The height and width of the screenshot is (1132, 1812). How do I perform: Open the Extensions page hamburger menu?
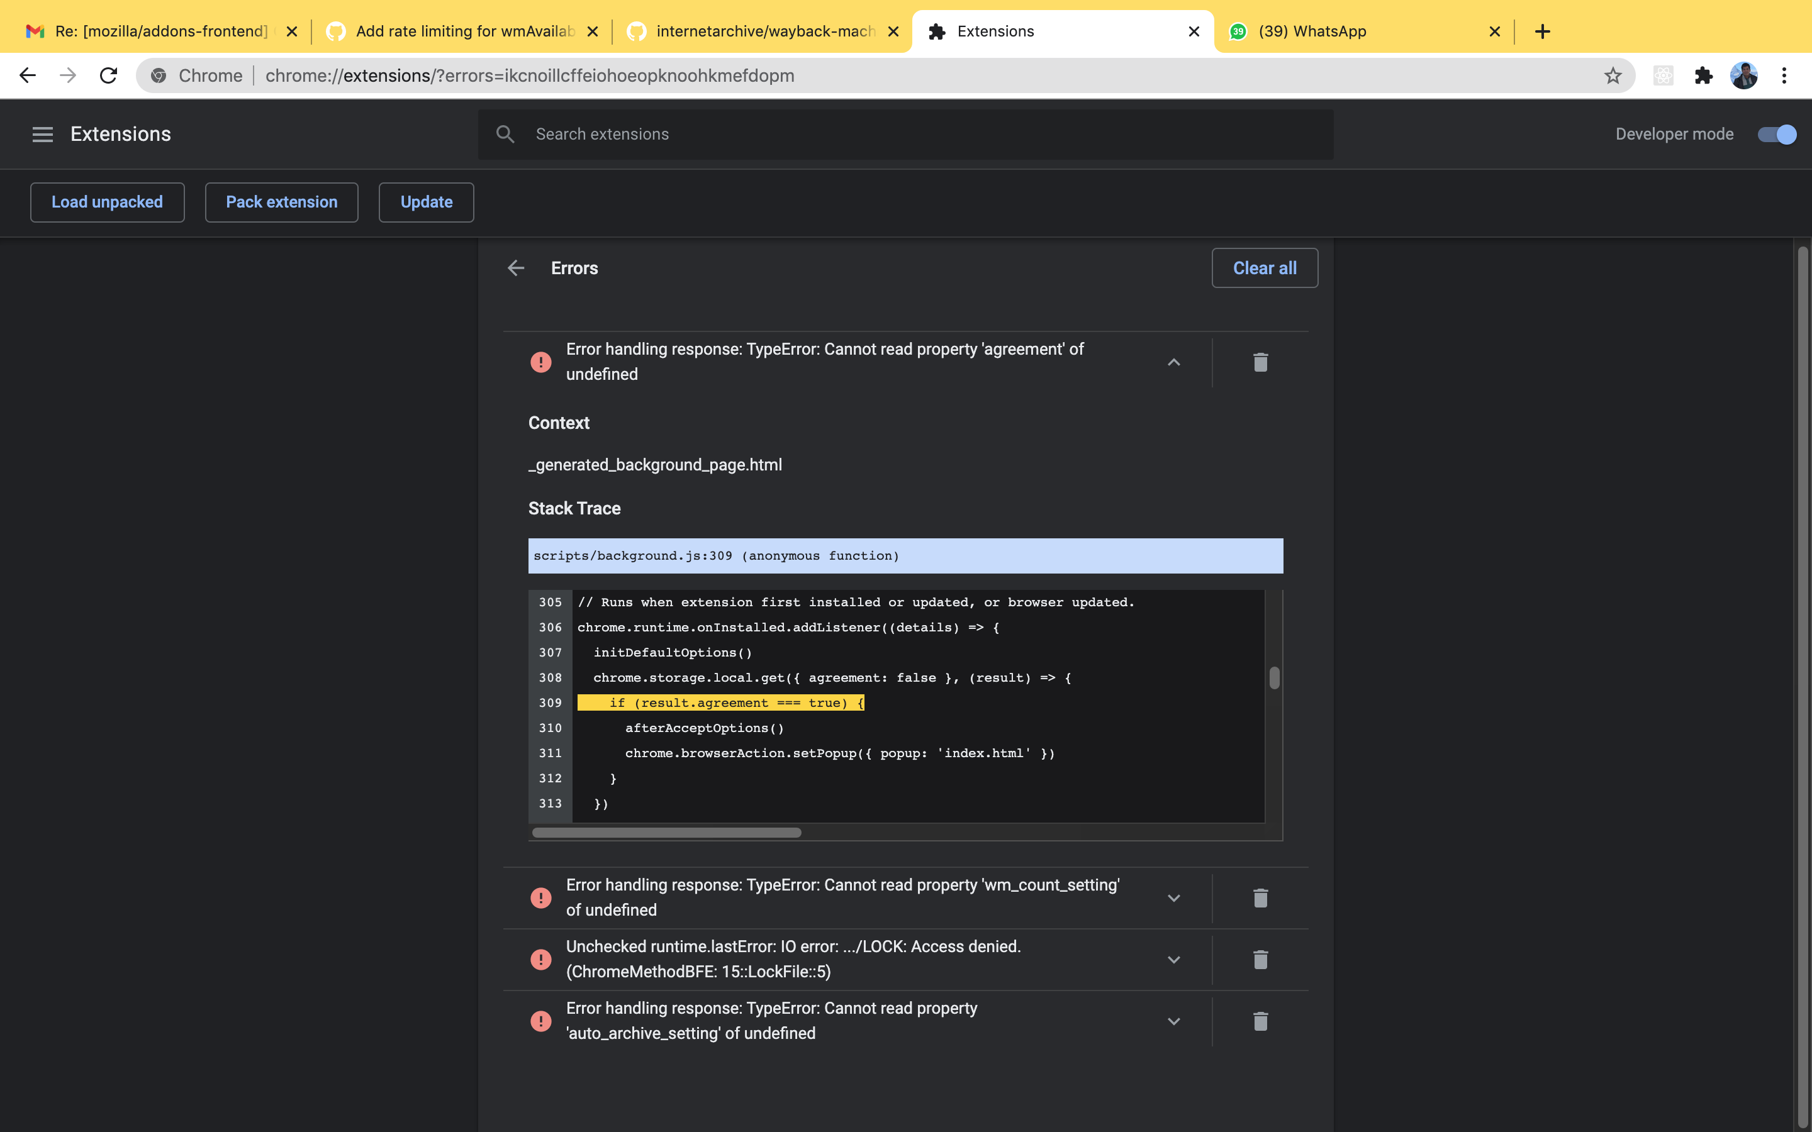pos(43,134)
